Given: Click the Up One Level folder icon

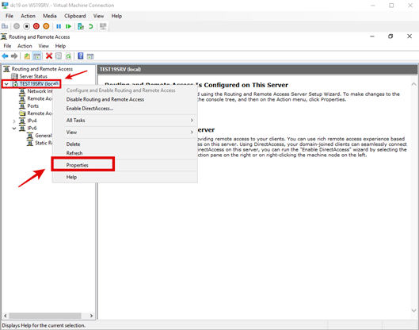Looking at the screenshot, I should point(27,56).
